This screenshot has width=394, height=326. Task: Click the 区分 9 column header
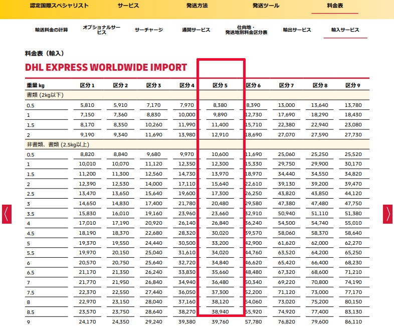click(x=353, y=85)
